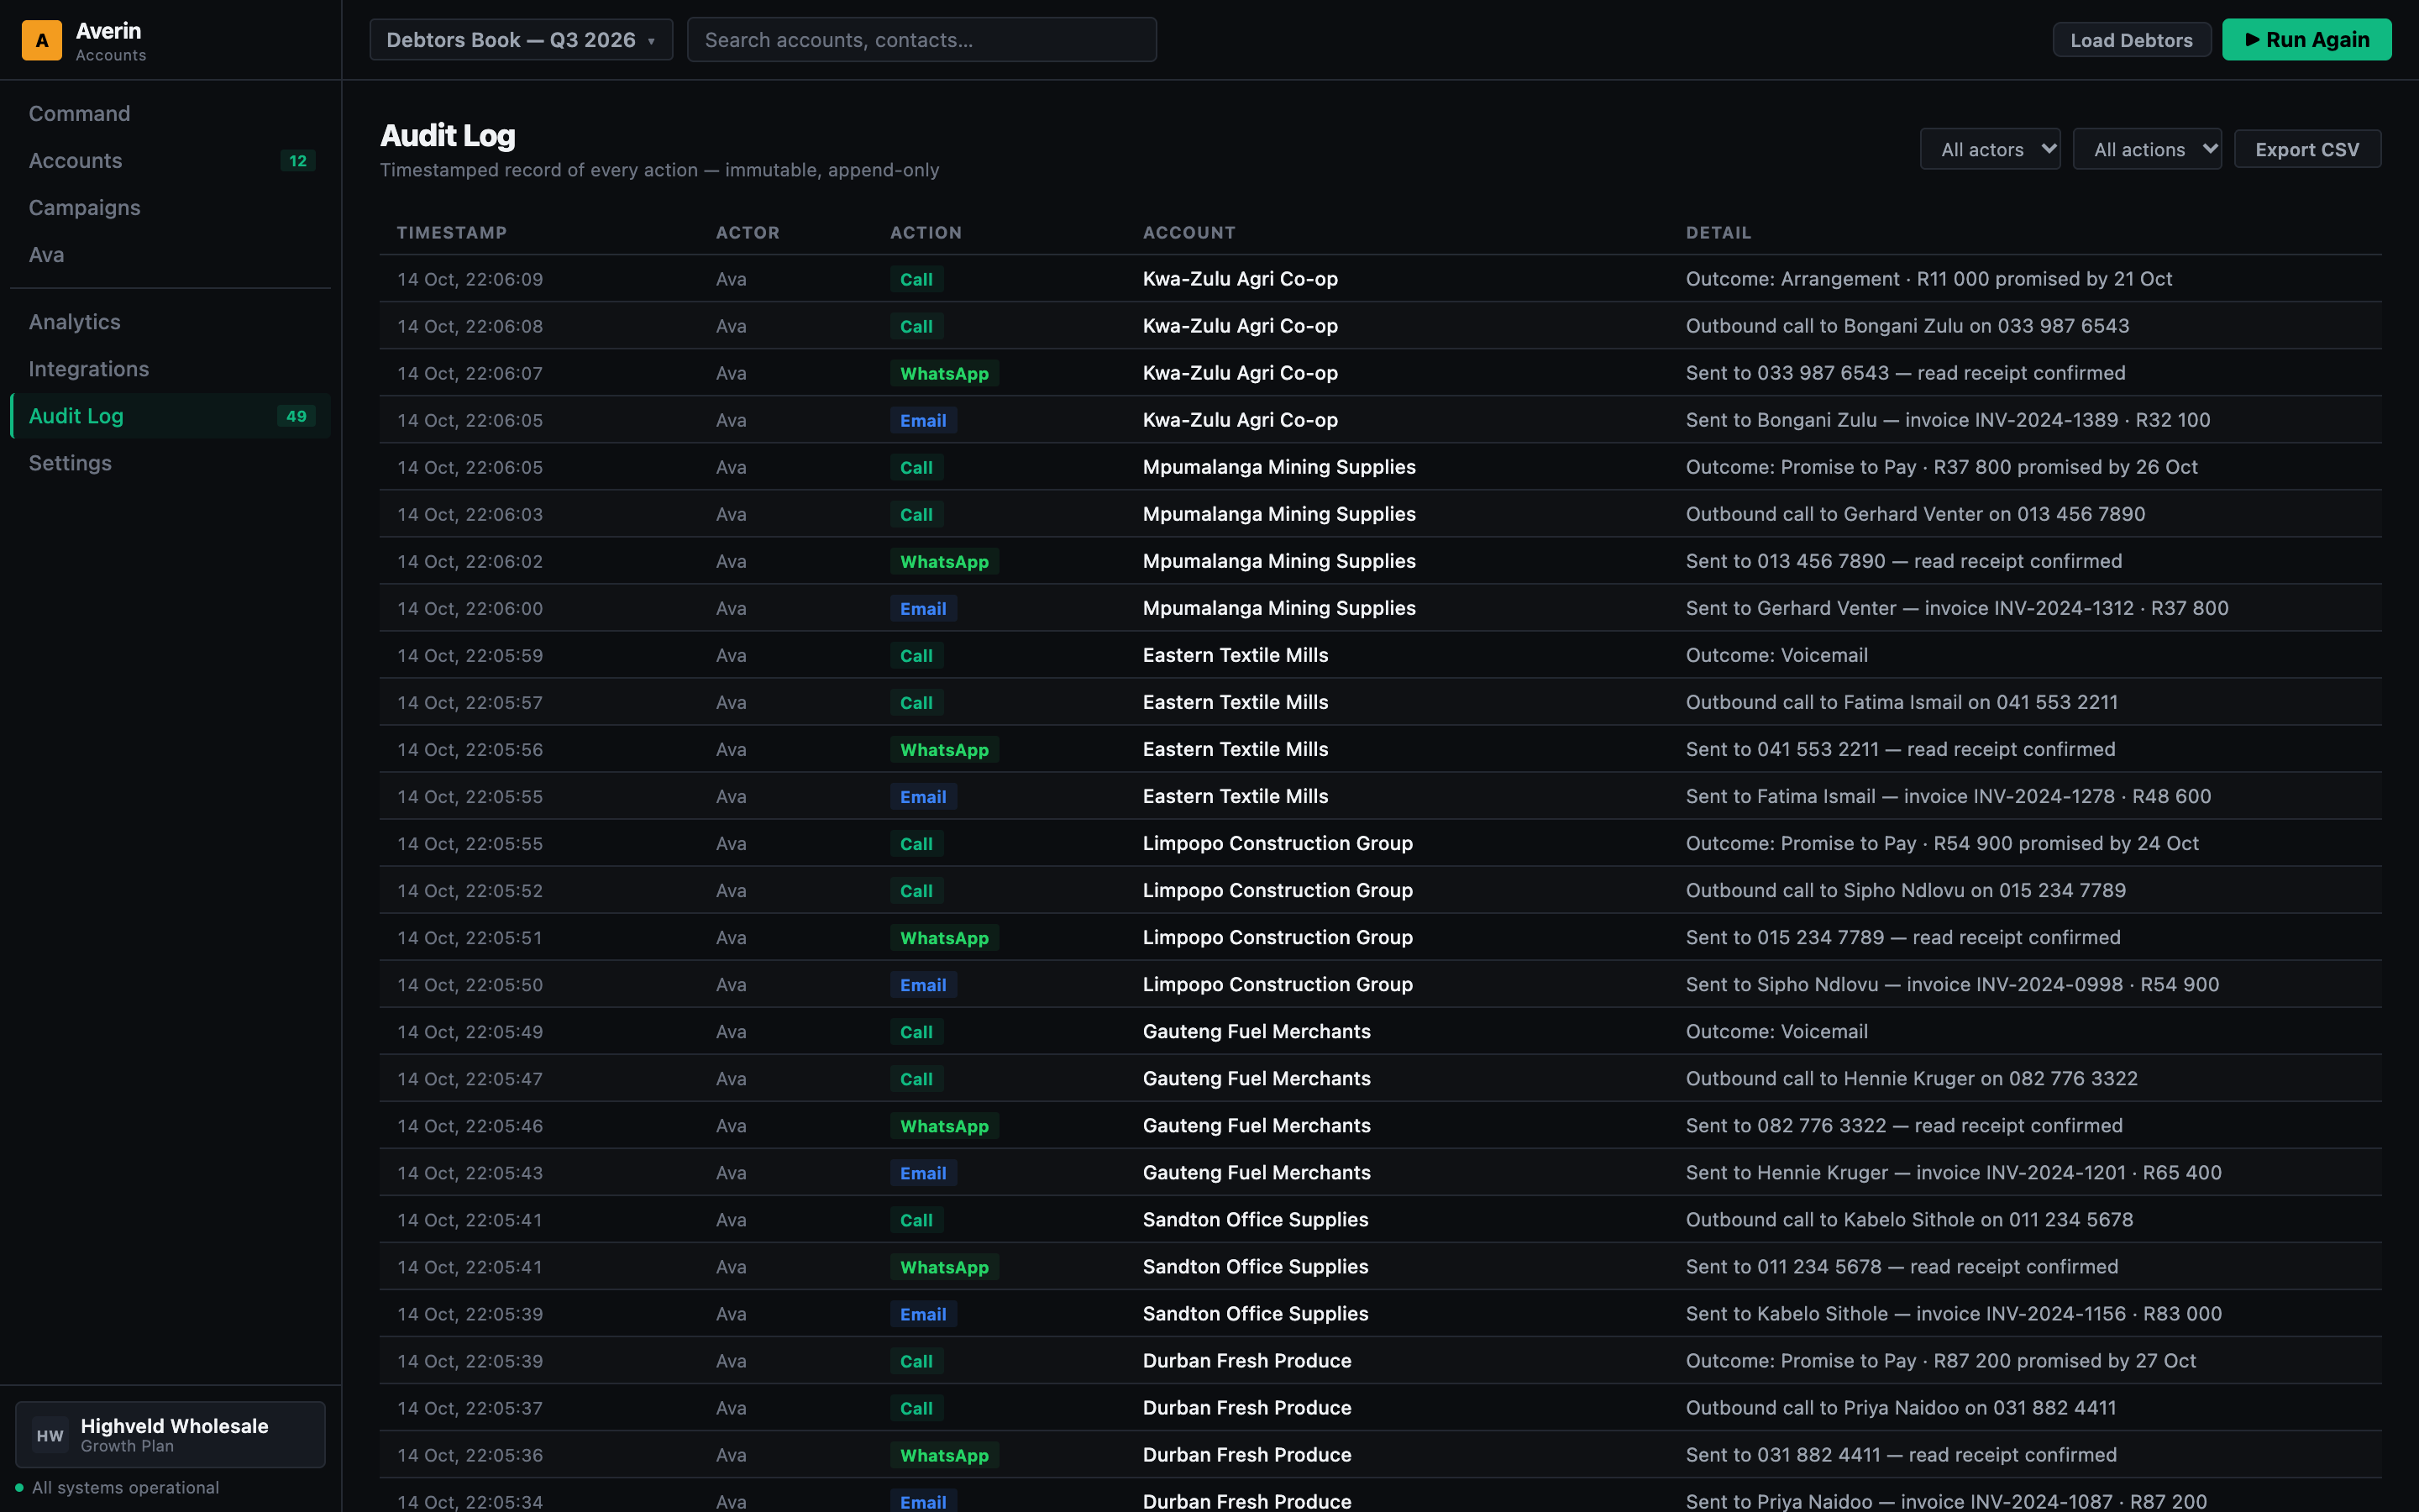The image size is (2419, 1512).
Task: Click detail 'Outbound call to Hennie Kruger'
Action: [x=1911, y=1078]
